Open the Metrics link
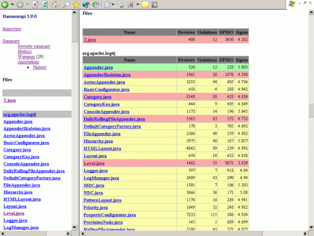Viewport: 314px width, 236px height. click(25, 52)
